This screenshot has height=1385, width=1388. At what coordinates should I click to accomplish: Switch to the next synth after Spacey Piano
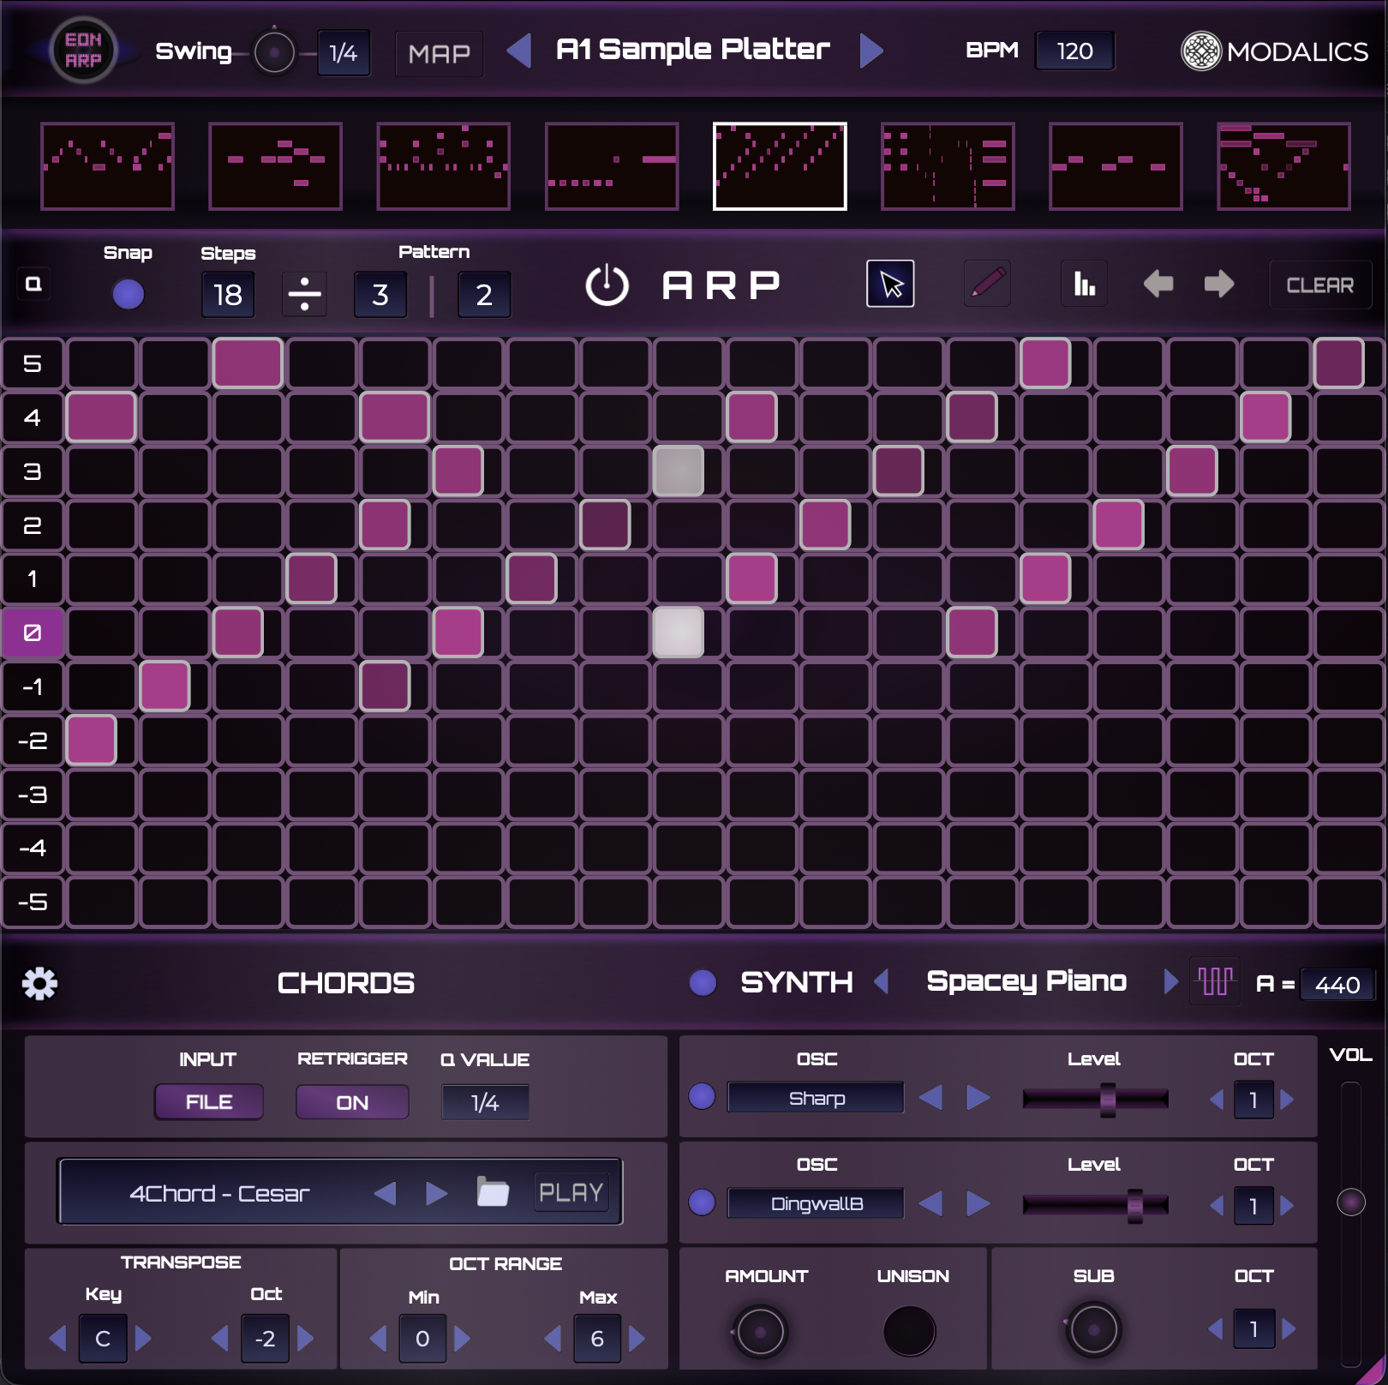pyautogui.click(x=1170, y=983)
